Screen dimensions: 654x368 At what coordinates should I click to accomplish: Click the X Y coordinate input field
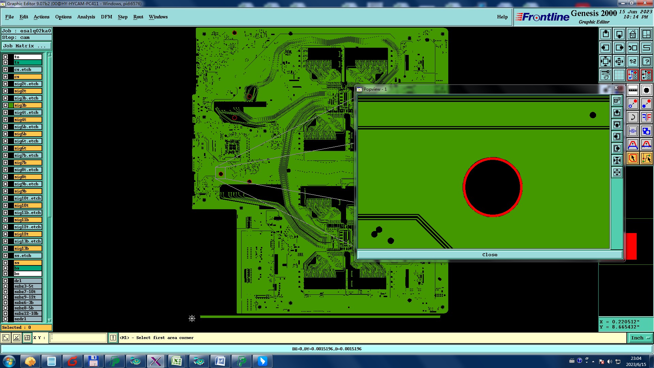tap(78, 338)
